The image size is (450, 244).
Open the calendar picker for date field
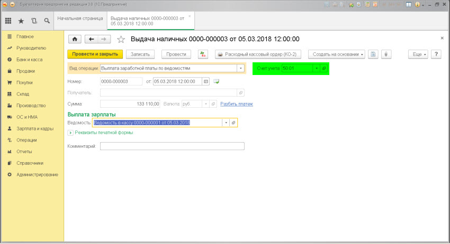(x=206, y=81)
